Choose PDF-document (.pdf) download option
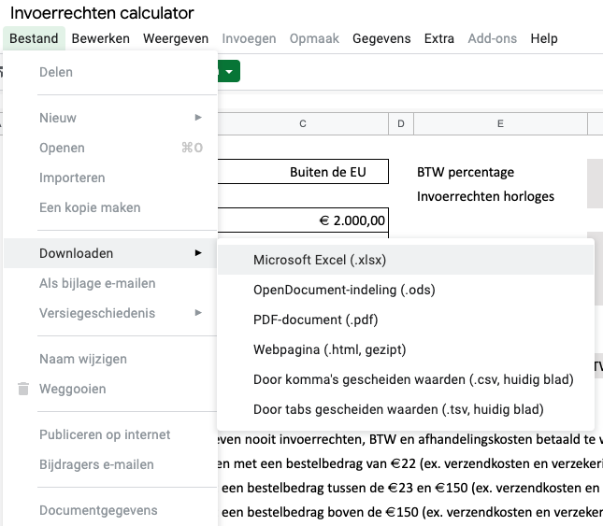 click(315, 320)
